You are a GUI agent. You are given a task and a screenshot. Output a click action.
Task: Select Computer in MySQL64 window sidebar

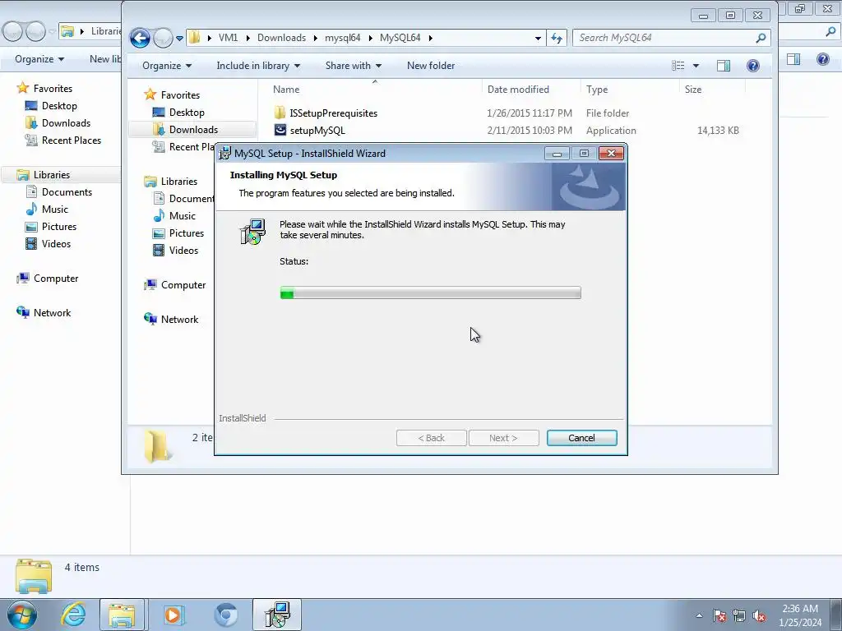coord(183,285)
